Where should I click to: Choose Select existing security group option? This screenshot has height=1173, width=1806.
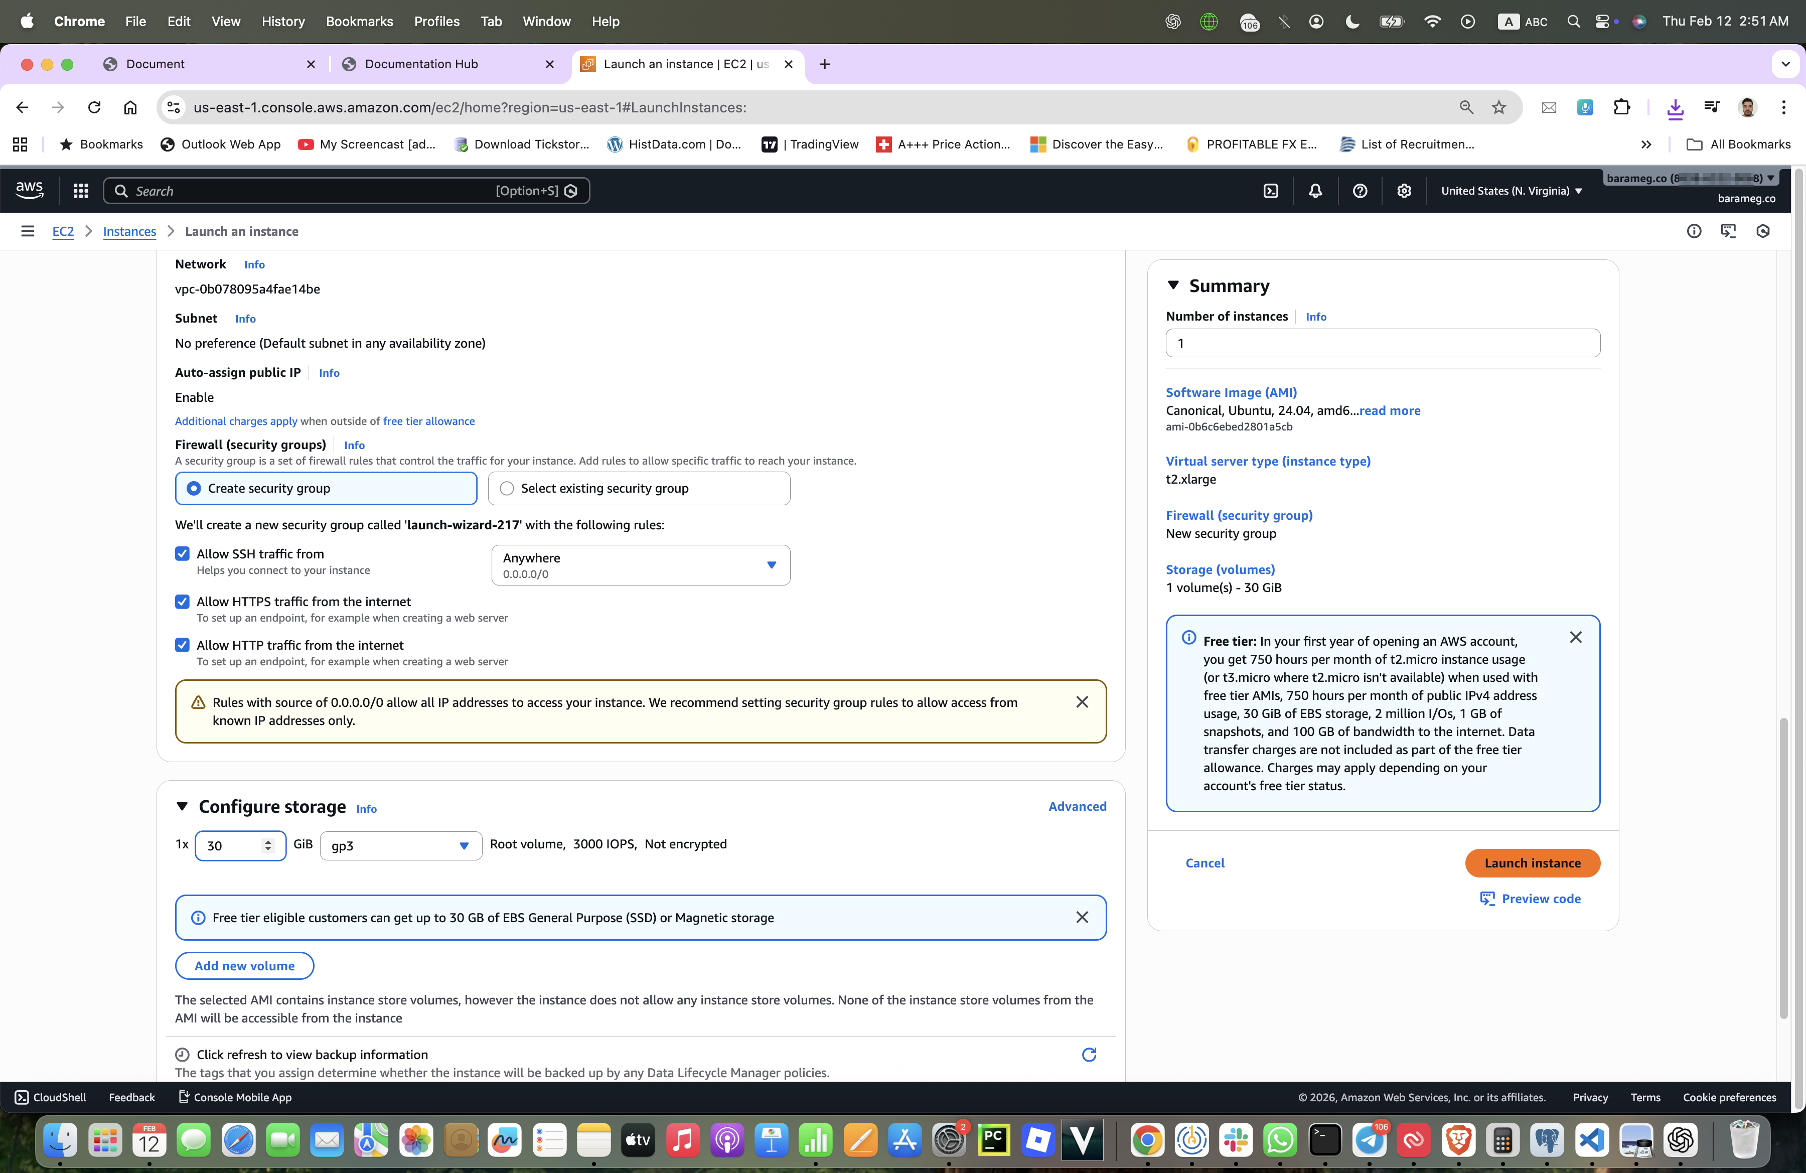(x=507, y=489)
